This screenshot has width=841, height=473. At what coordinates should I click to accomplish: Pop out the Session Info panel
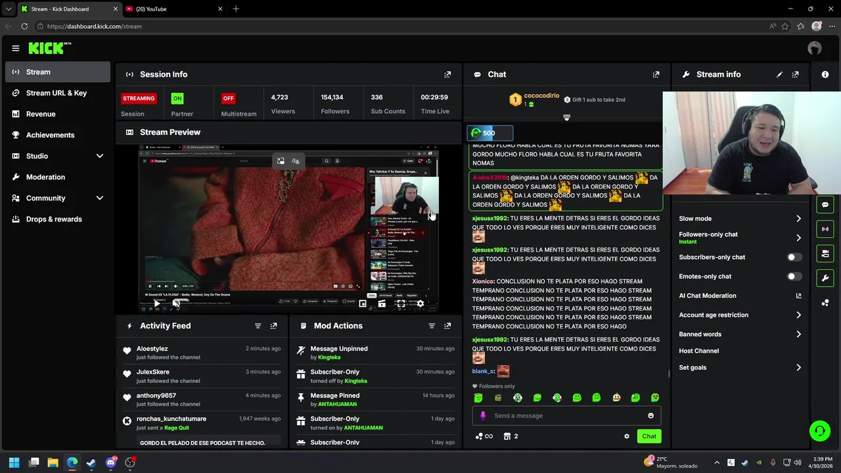pos(447,74)
